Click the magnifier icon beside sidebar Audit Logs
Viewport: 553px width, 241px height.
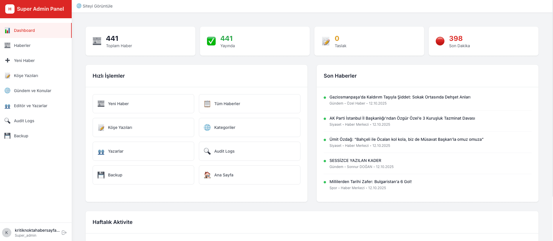pyautogui.click(x=8, y=121)
